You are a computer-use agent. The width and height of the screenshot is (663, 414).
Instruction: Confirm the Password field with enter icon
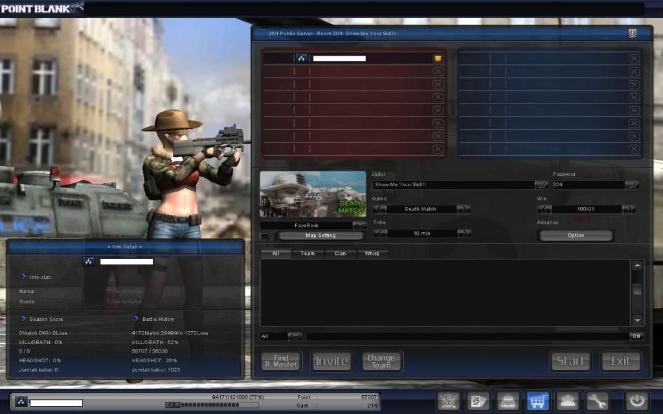(632, 184)
